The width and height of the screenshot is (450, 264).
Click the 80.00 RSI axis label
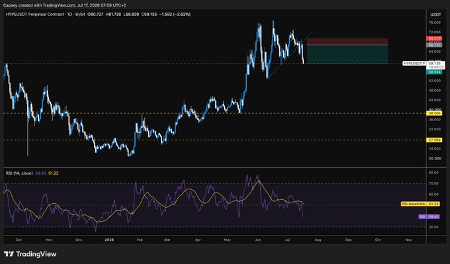point(434,173)
